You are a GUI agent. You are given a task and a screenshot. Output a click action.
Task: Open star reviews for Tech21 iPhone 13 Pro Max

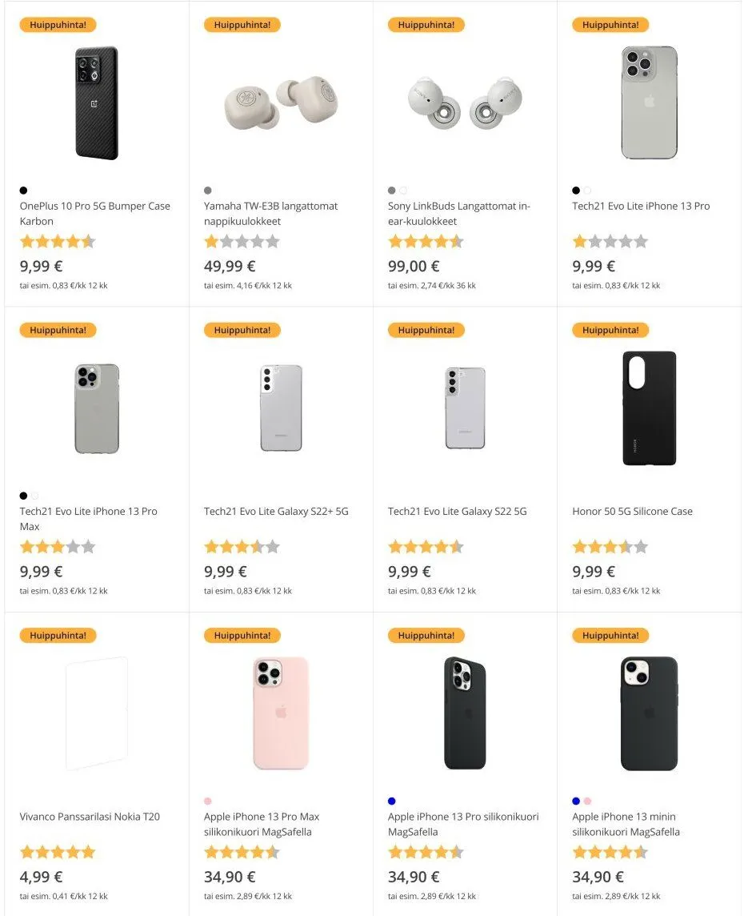click(x=58, y=547)
